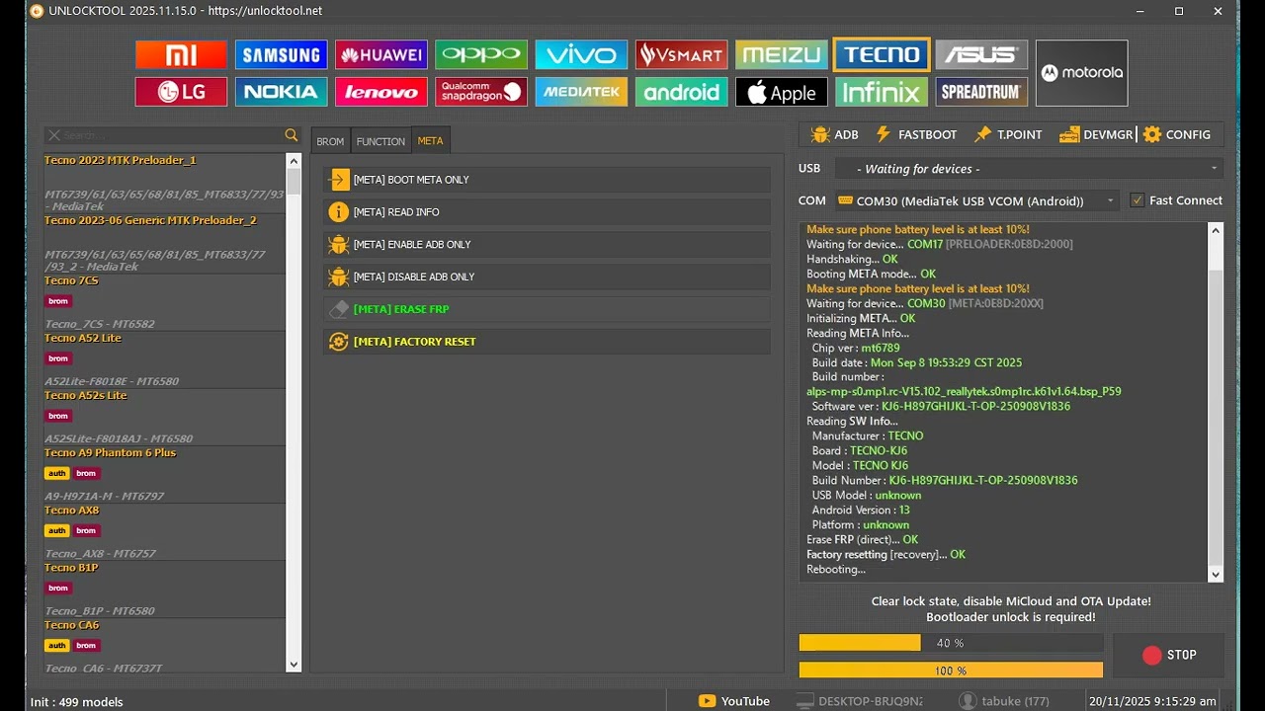
Task: Run [META] ERASE FRP
Action: point(547,309)
